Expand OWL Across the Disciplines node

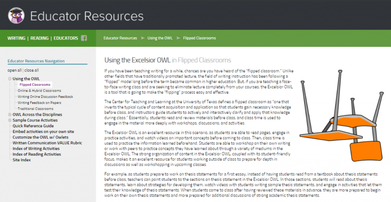click(10, 115)
